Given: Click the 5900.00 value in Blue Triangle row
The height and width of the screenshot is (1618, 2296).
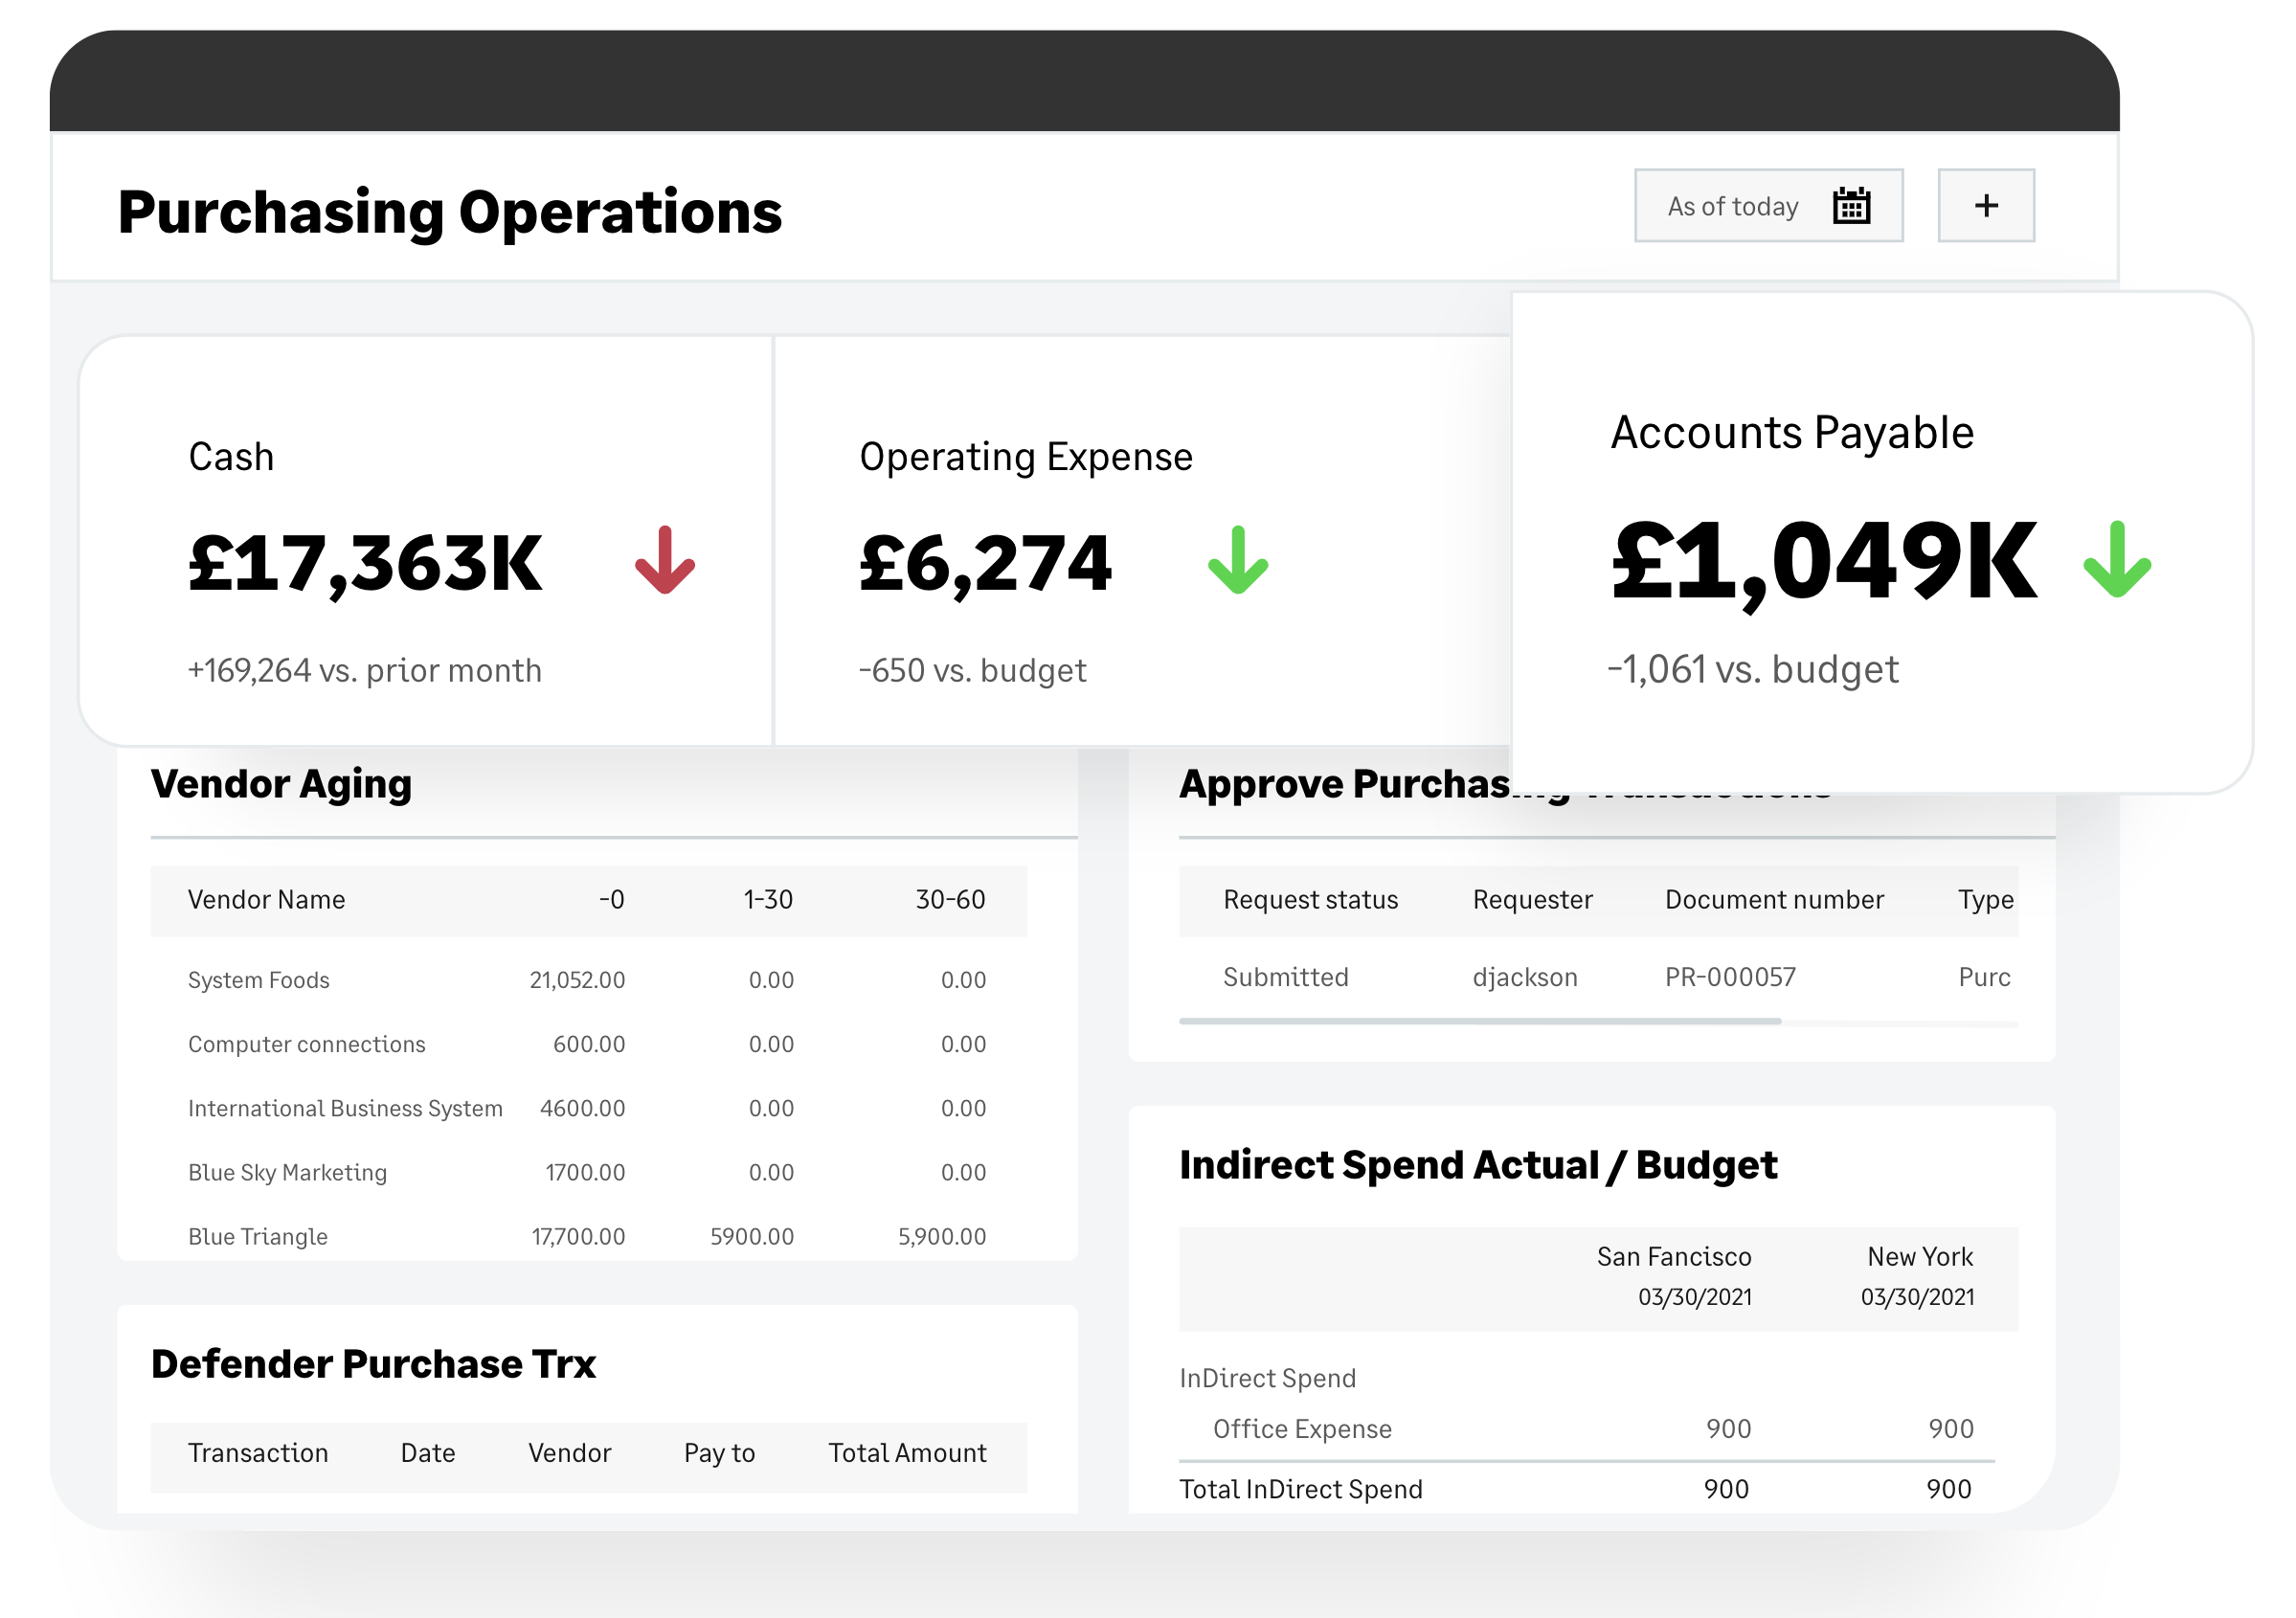Looking at the screenshot, I should [x=752, y=1236].
